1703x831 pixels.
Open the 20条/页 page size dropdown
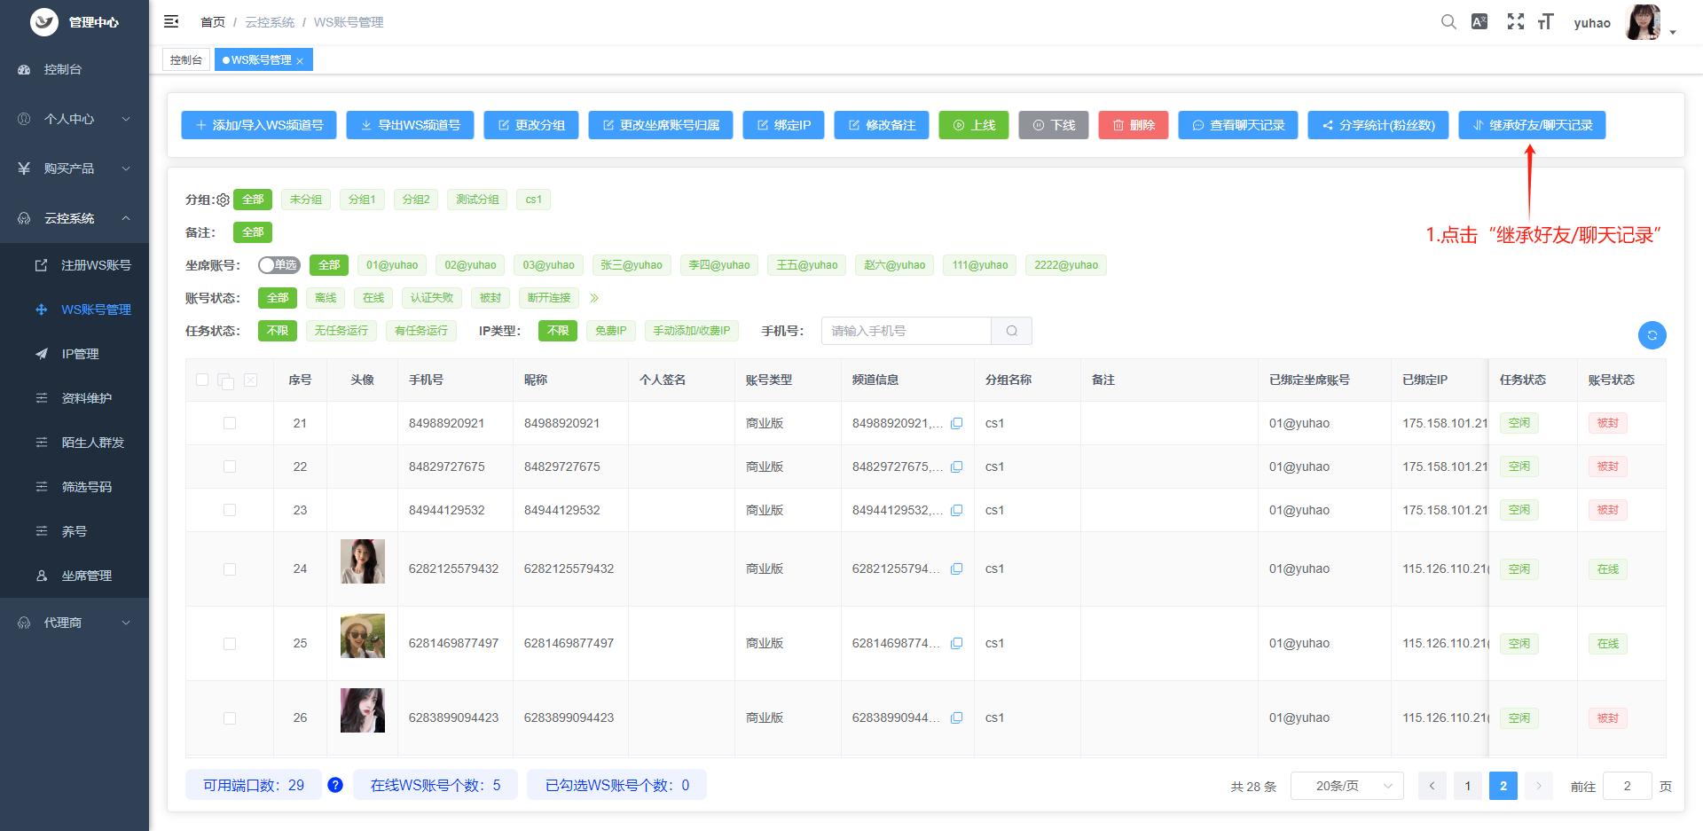pyautogui.click(x=1346, y=786)
